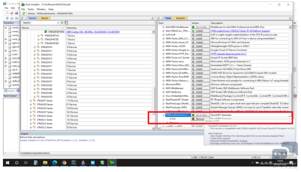Expand the STM32F429 device node

coord(35,78)
